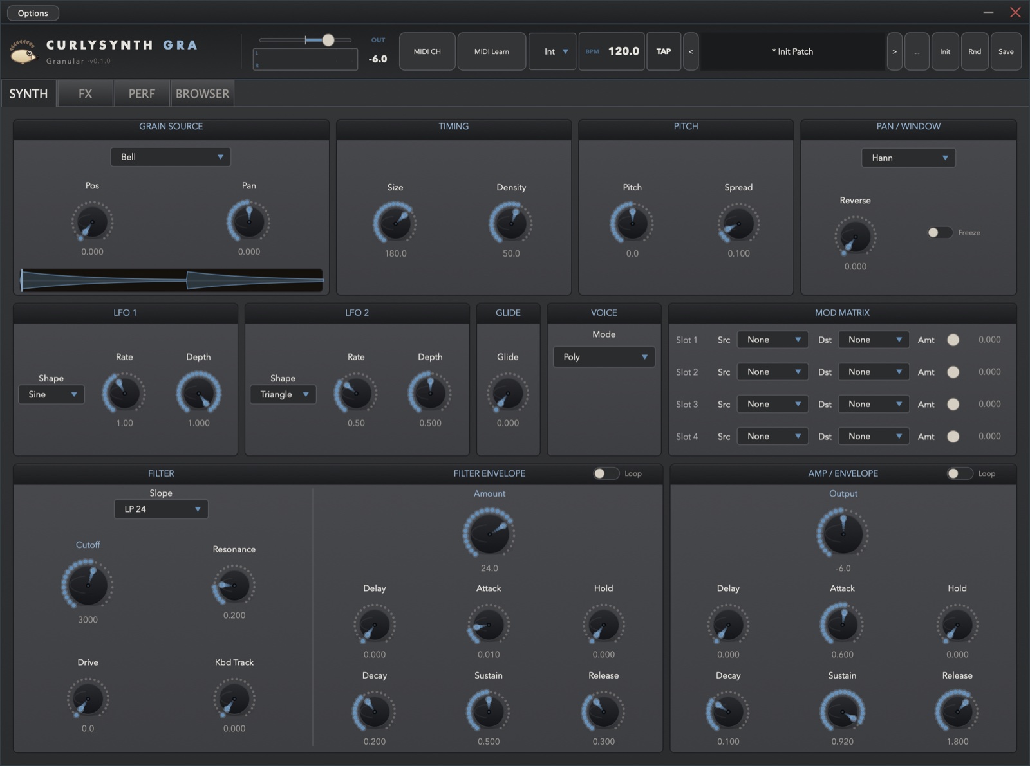Screen dimensions: 1030x766
Task: Open the Int sync source dropdown
Action: (552, 51)
